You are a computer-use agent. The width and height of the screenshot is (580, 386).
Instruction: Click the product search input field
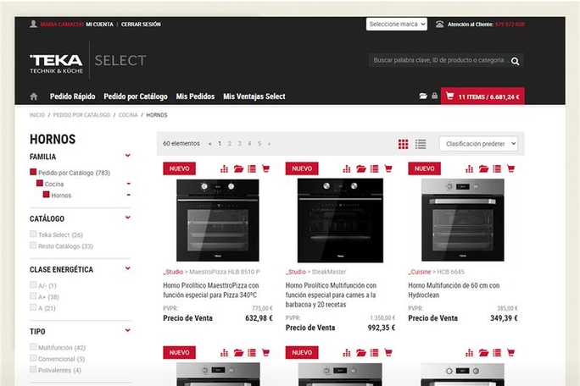pos(439,61)
